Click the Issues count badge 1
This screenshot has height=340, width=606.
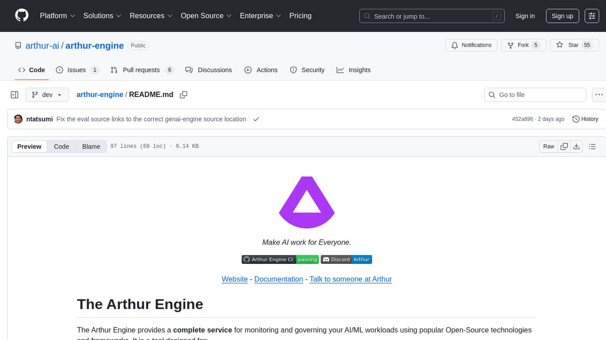pyautogui.click(x=94, y=70)
